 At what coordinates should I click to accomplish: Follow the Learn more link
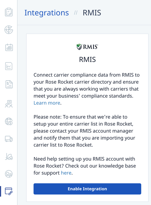pos(47,103)
